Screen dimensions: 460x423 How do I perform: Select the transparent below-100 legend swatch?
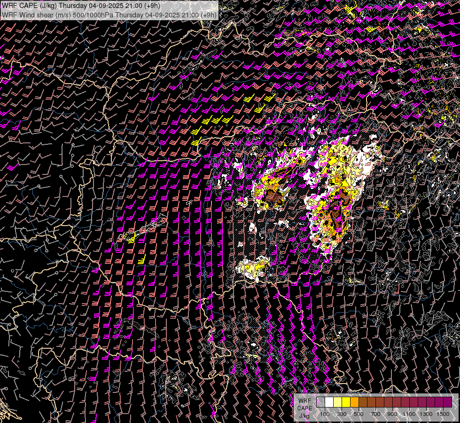tap(320, 402)
